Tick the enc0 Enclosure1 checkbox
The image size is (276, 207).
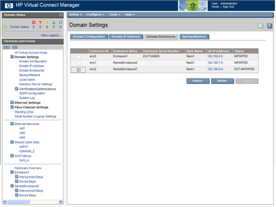click(79, 57)
